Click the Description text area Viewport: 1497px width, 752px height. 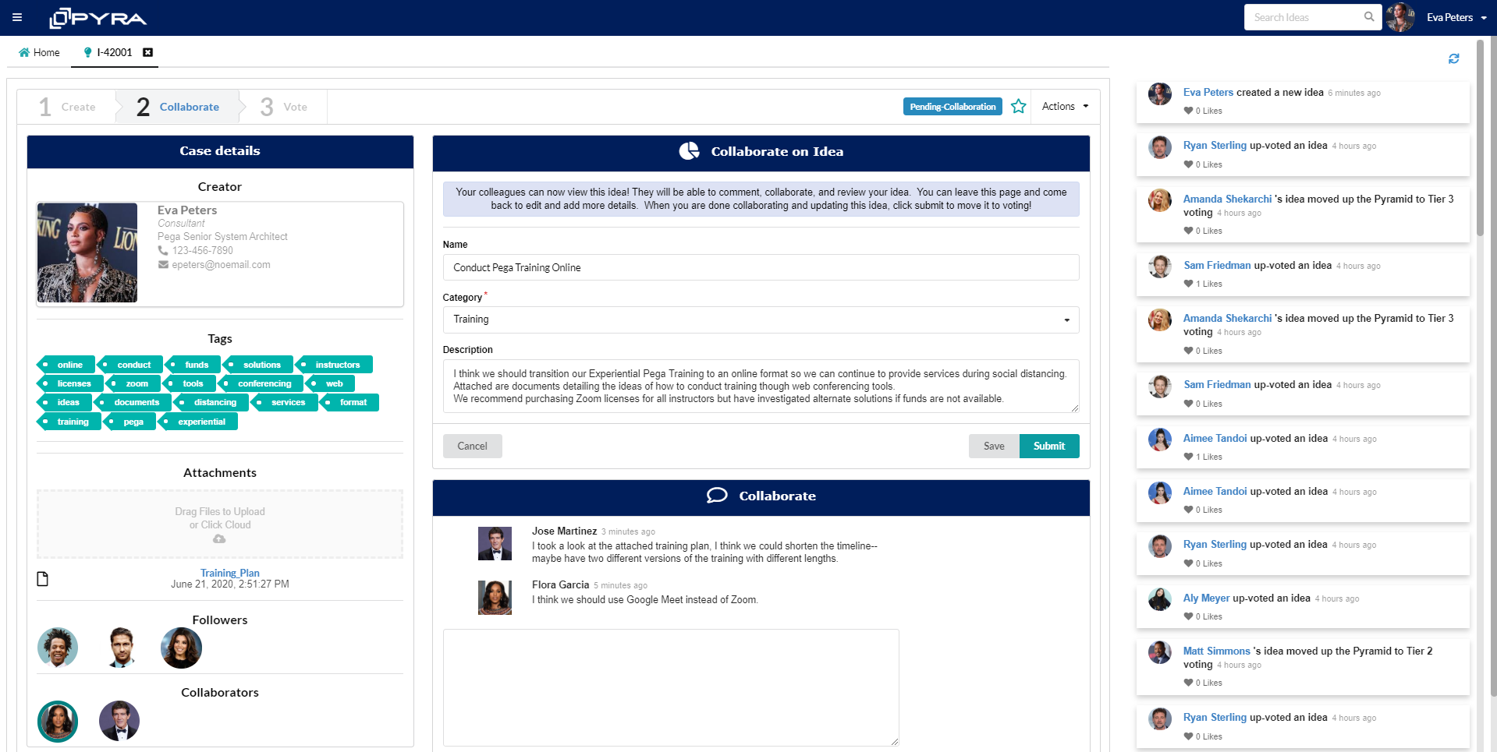tap(761, 386)
